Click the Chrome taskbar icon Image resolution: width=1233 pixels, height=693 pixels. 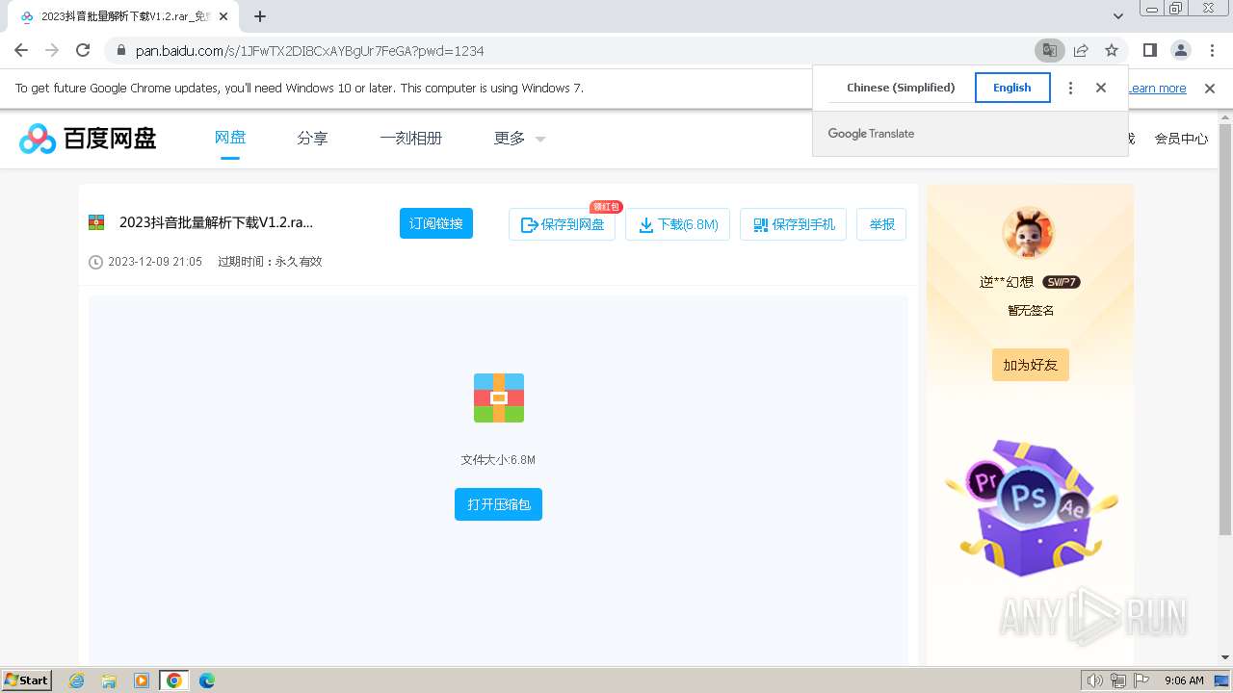[x=174, y=680]
